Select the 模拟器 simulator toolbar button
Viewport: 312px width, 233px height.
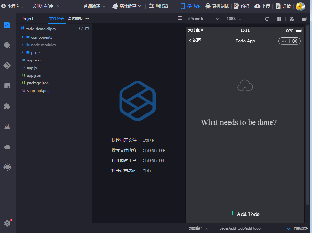coord(190,6)
